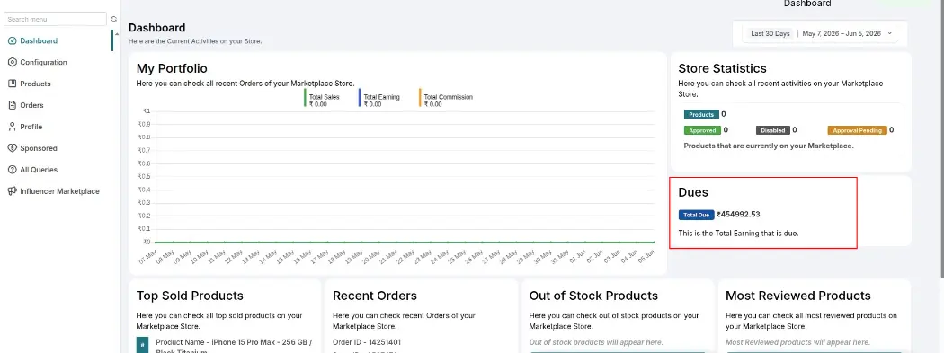Image resolution: width=944 pixels, height=353 pixels.
Task: Click the Store Statistics heading
Action: click(x=723, y=68)
